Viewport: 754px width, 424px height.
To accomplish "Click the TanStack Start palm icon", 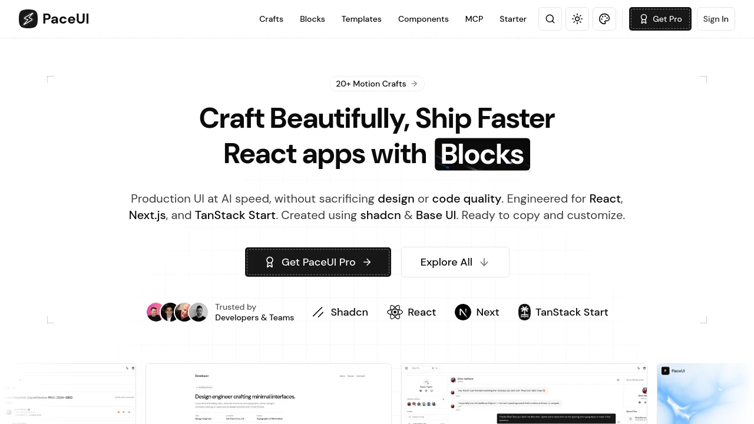I will tap(524, 312).
